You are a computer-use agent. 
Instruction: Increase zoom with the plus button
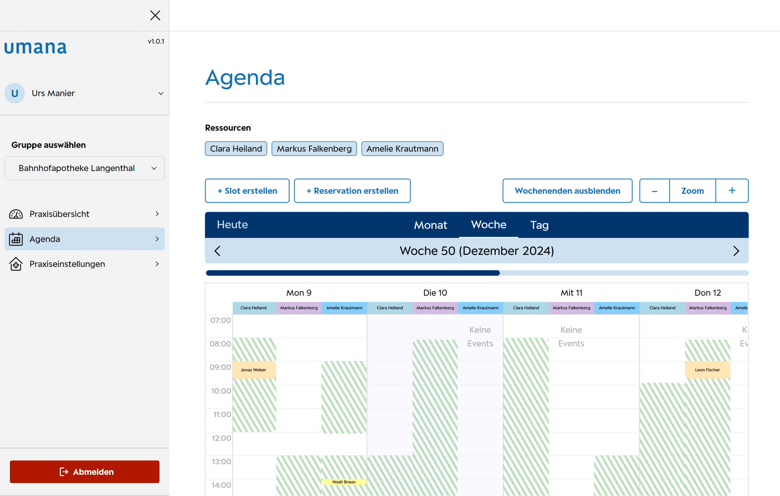tap(732, 191)
